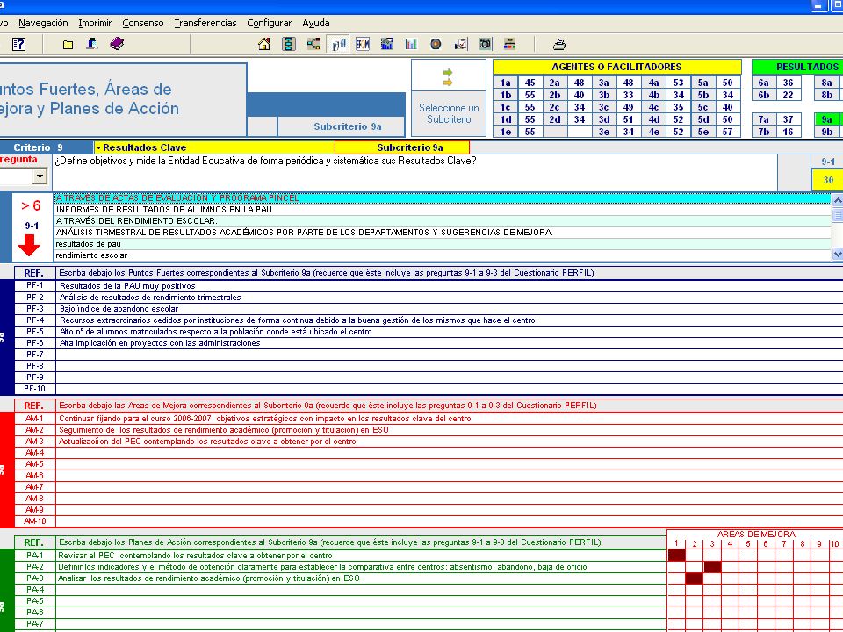Screen dimensions: 843x632
Task: Click the purple book toolbar icon
Action: [117, 44]
